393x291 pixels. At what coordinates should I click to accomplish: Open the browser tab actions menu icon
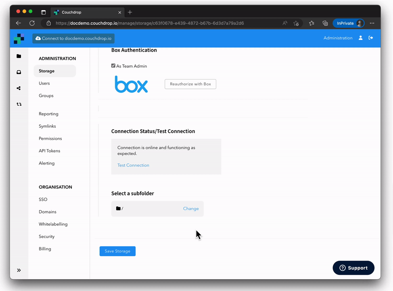[43, 12]
